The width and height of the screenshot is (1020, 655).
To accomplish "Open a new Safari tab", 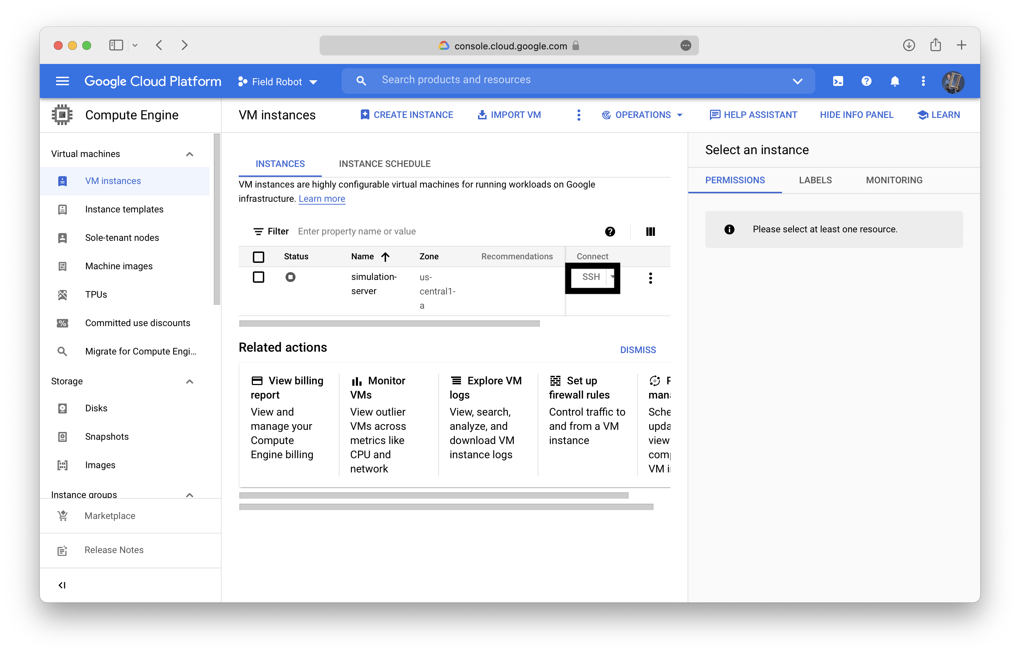I will [x=961, y=45].
